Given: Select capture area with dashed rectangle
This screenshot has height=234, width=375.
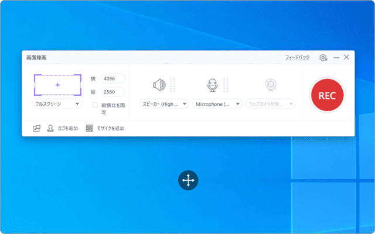Looking at the screenshot, I should [x=57, y=85].
